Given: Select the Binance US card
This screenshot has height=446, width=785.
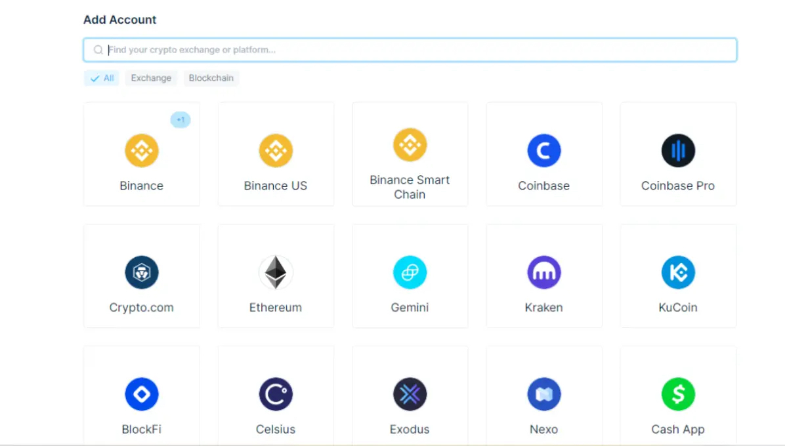Looking at the screenshot, I should pos(276,153).
